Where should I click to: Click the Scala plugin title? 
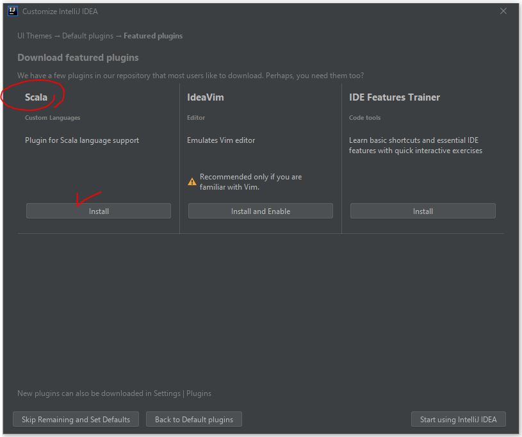pyautogui.click(x=36, y=97)
